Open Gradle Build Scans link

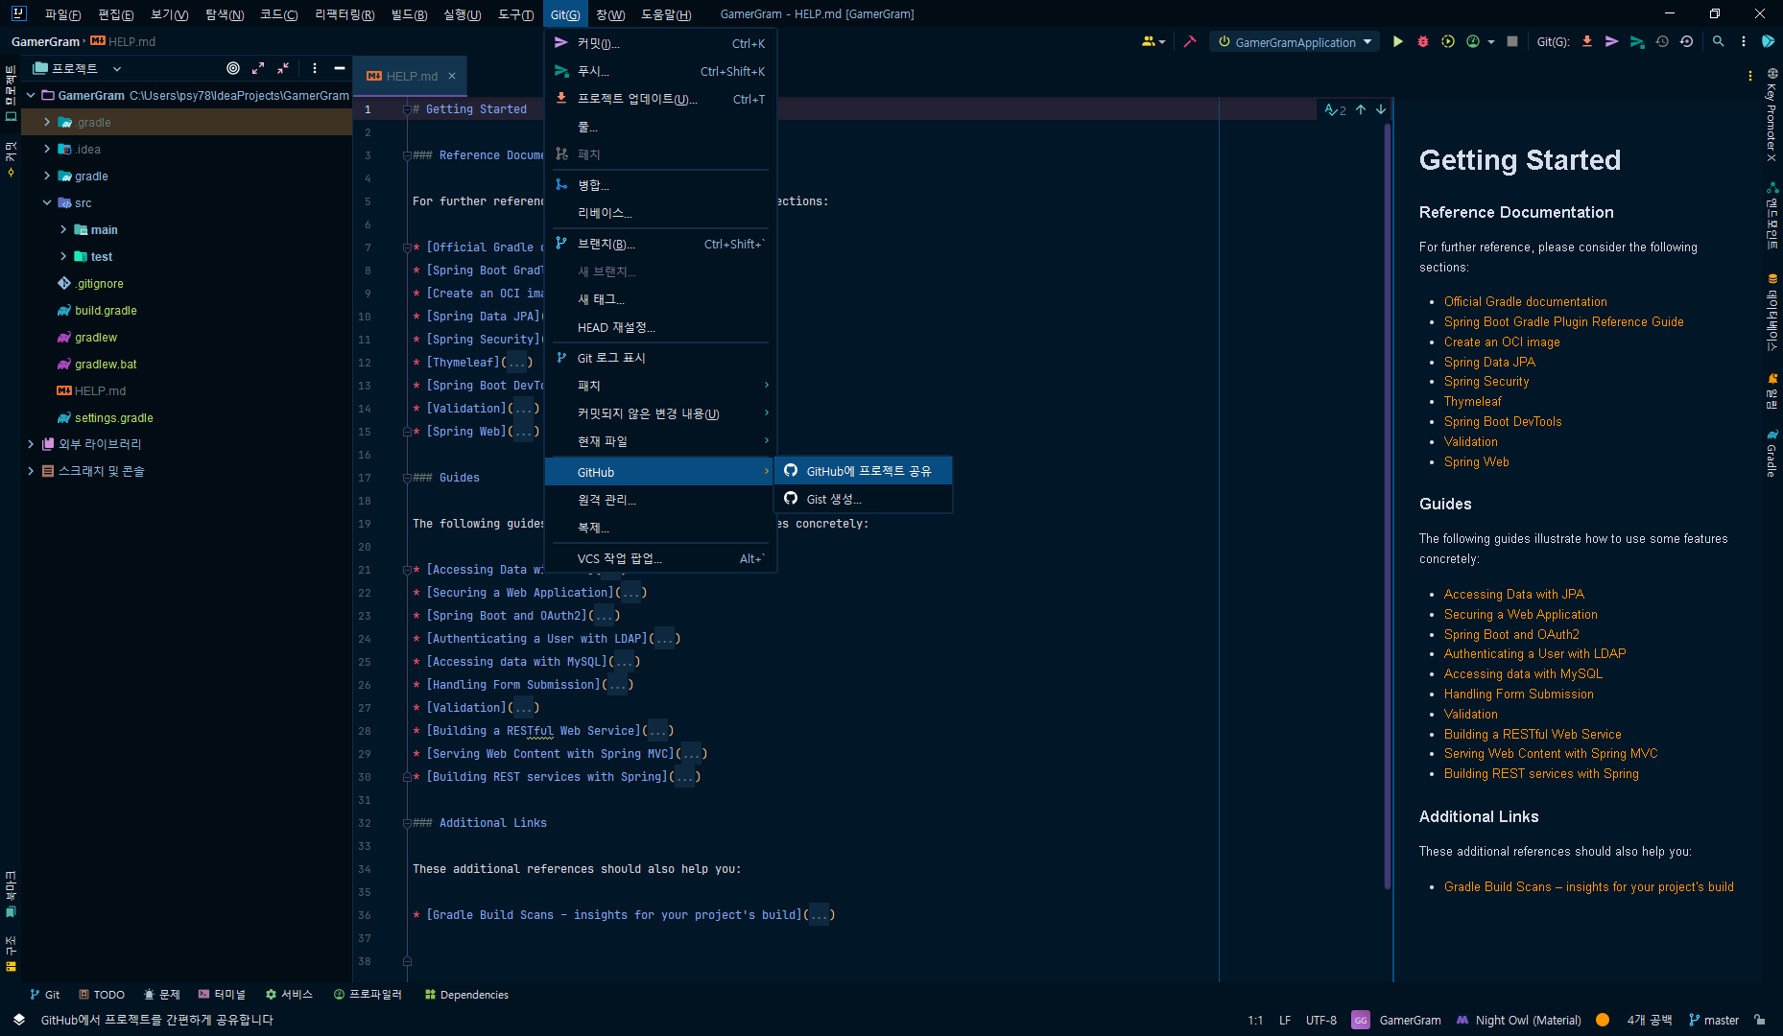pos(1588,886)
